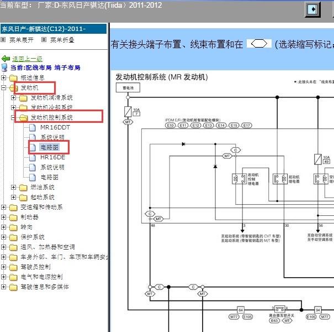Expand the 变速箱和传动系 folder
The width and height of the screenshot is (334, 332).
click(3, 207)
